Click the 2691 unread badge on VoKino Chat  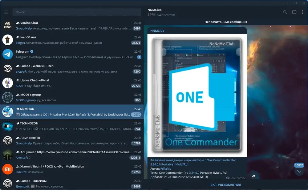137,28
